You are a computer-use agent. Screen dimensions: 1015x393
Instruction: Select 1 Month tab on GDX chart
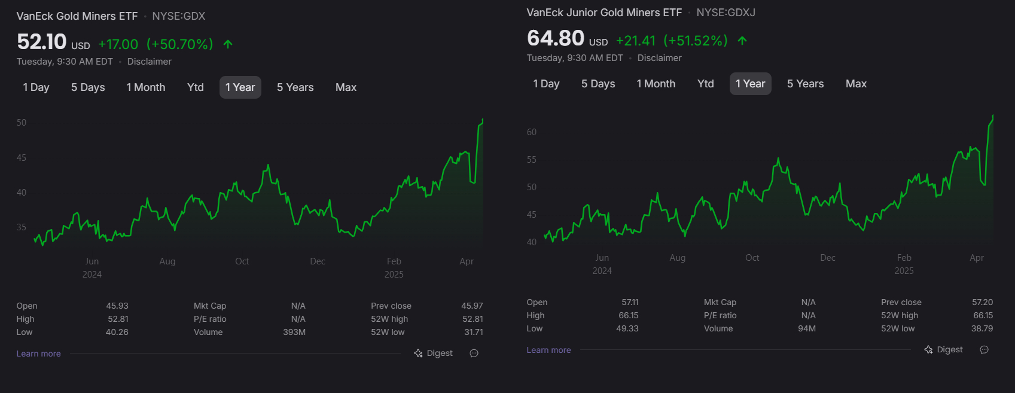point(146,87)
